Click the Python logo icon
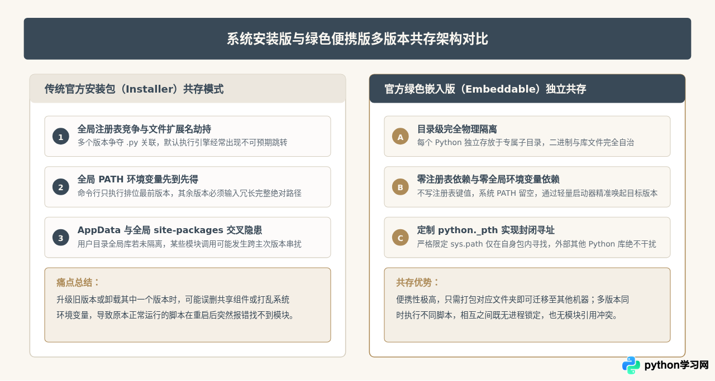Image resolution: width=715 pixels, height=381 pixels. 631,365
